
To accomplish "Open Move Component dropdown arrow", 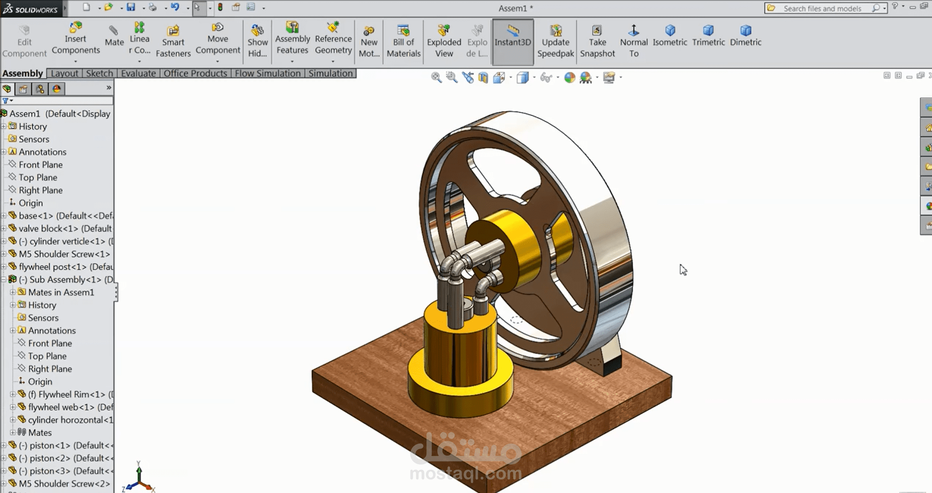I will click(x=218, y=62).
